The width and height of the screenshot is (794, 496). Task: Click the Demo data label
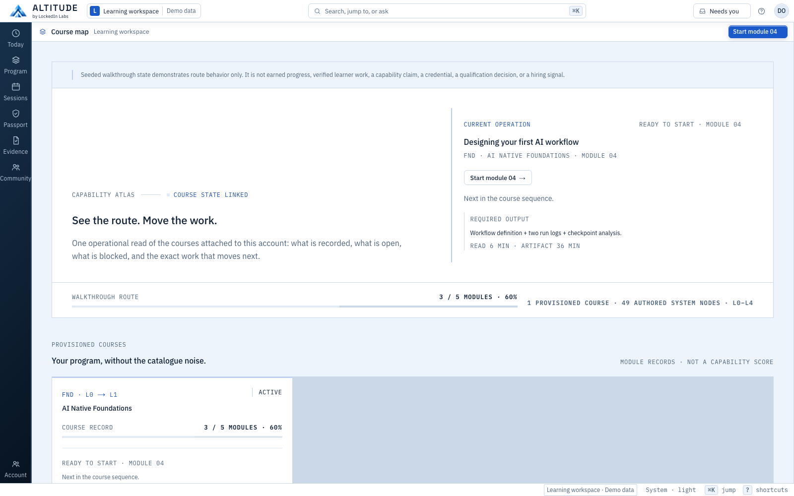point(181,11)
